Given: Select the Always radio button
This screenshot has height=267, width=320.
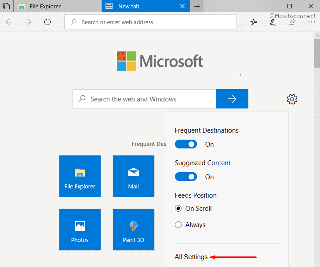Looking at the screenshot, I should 178,224.
